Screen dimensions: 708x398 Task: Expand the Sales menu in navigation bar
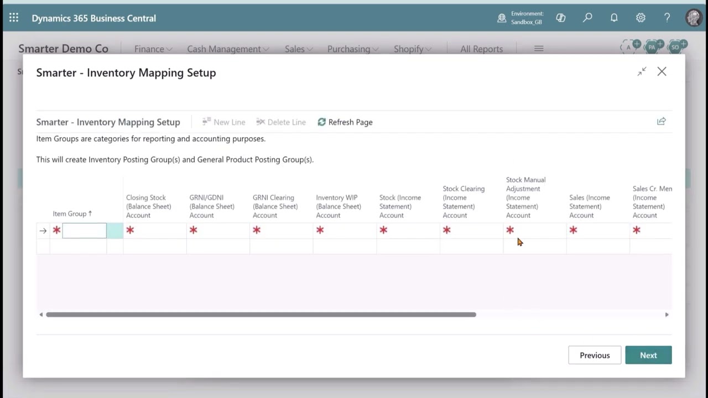(x=299, y=49)
